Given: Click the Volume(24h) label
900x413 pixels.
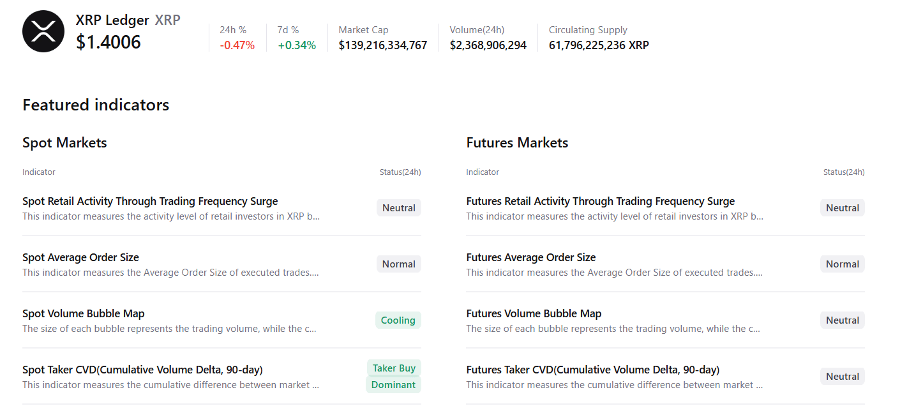Looking at the screenshot, I should tap(477, 30).
